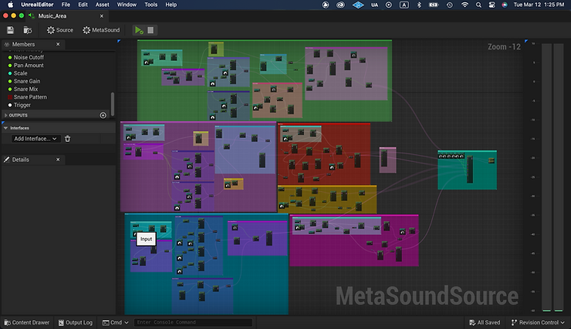Select the Scale input
The height and width of the screenshot is (329, 571).
coord(20,73)
